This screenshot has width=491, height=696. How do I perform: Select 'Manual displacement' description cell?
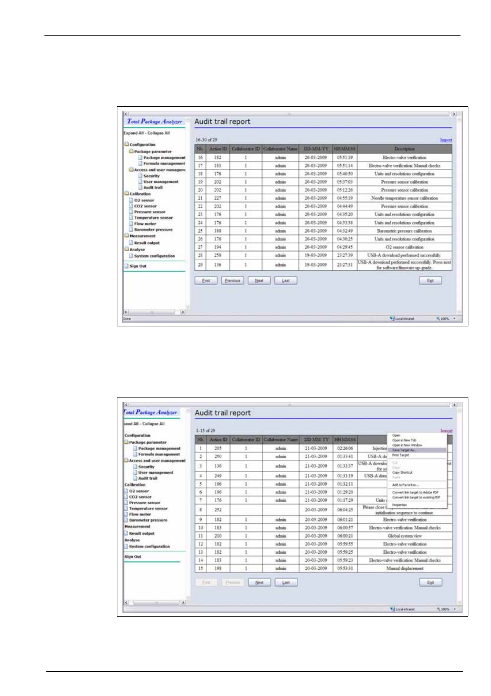coord(405,568)
